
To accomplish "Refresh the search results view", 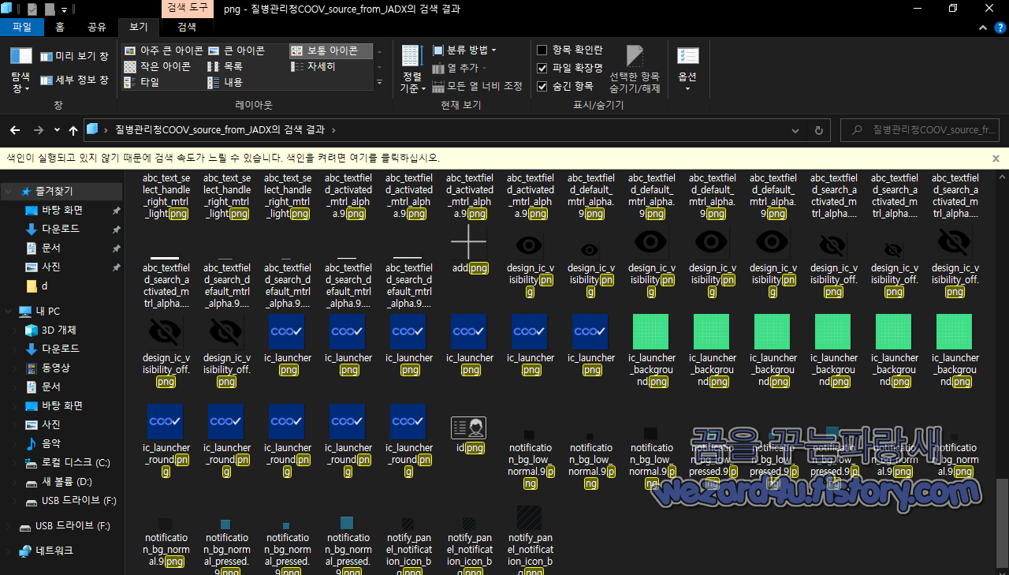I will coord(819,130).
